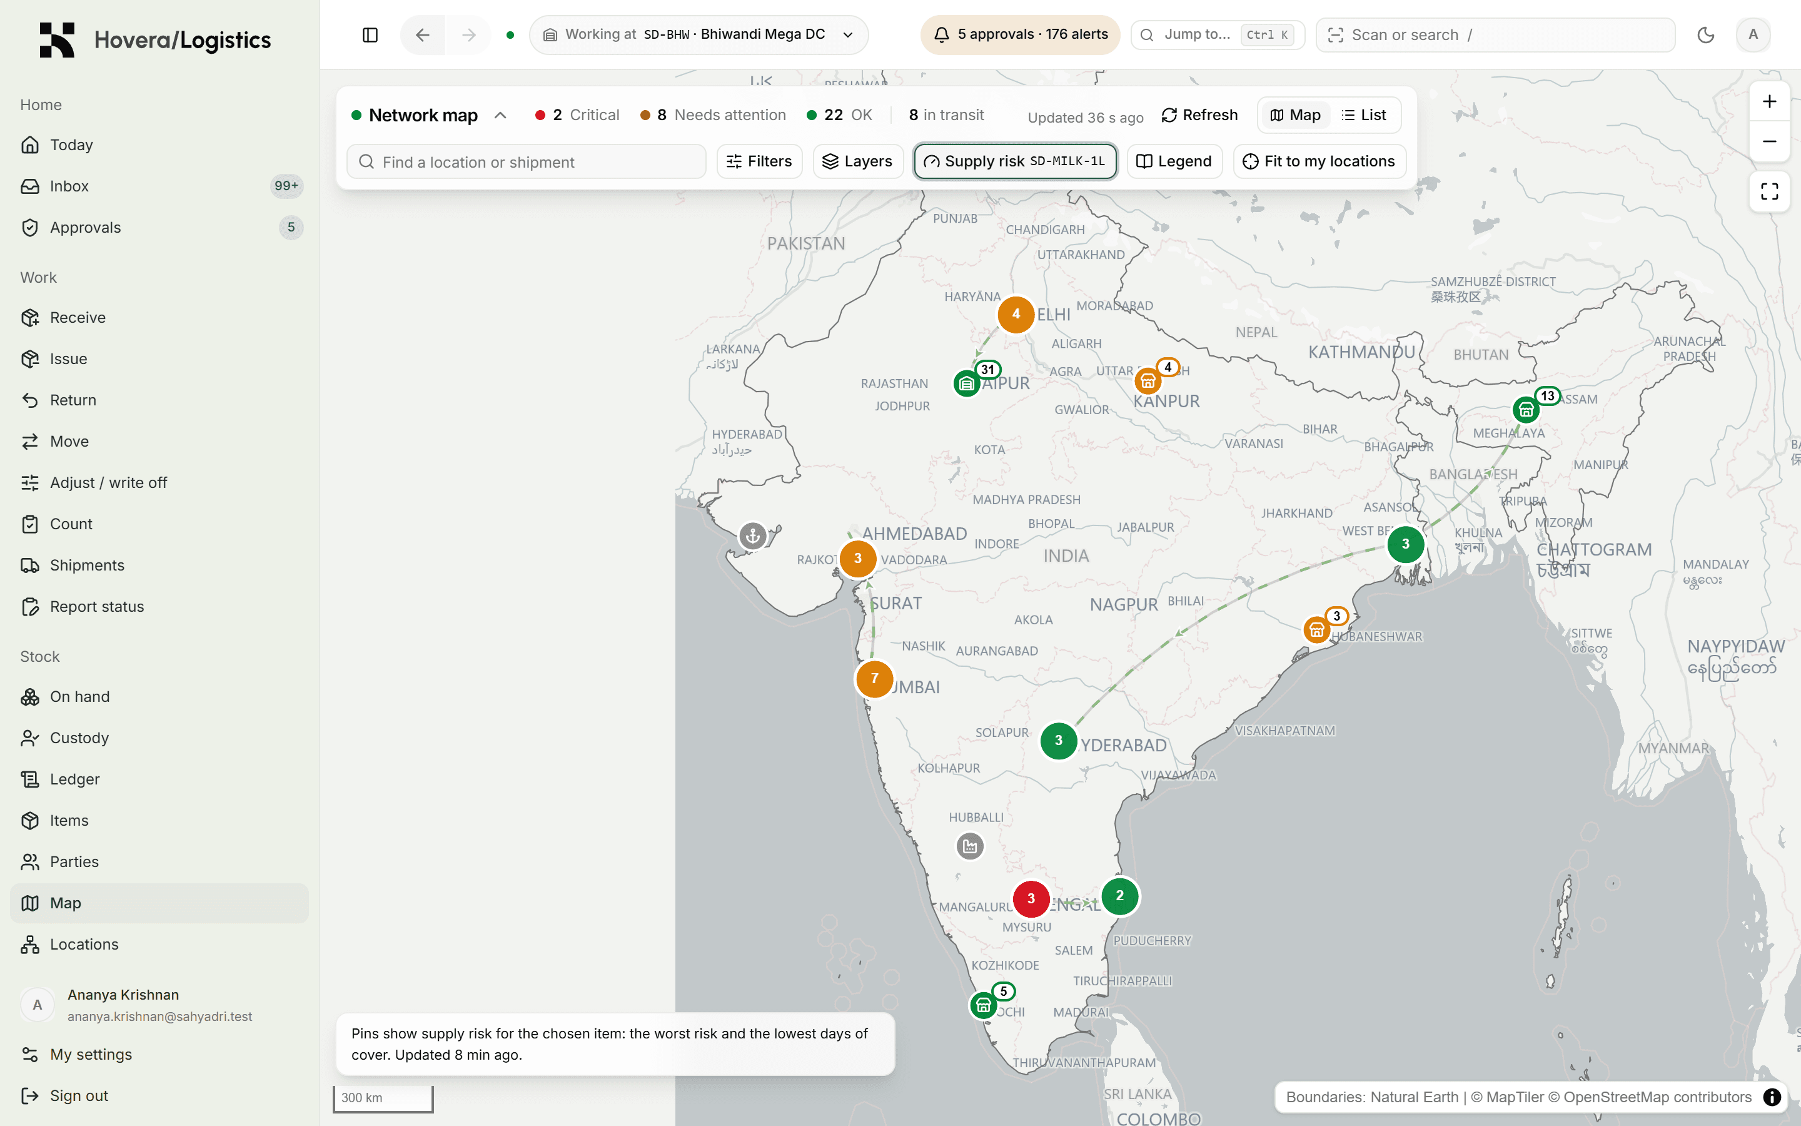The width and height of the screenshot is (1801, 1126).
Task: Filter by Critical status red dot
Action: click(578, 116)
